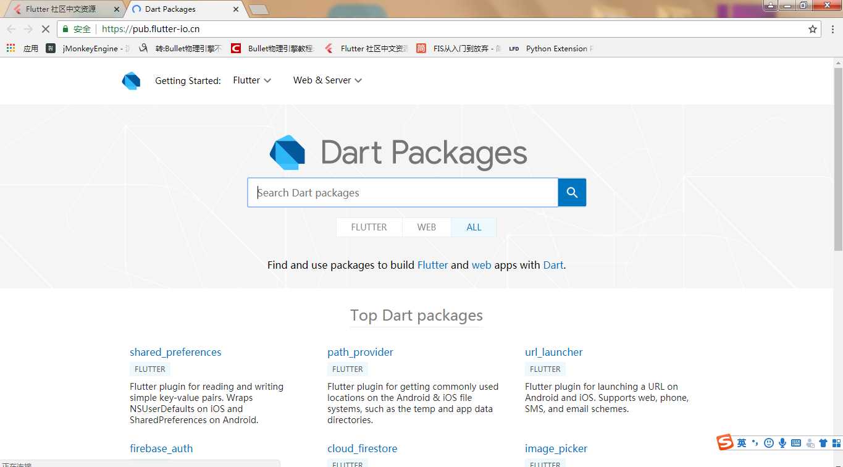
Task: Follow the Dart link in the tagline
Action: tap(553, 265)
